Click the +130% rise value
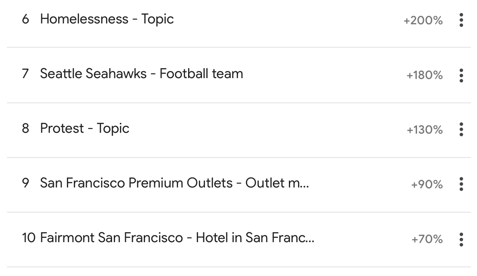The height and width of the screenshot is (276, 477). 424,130
